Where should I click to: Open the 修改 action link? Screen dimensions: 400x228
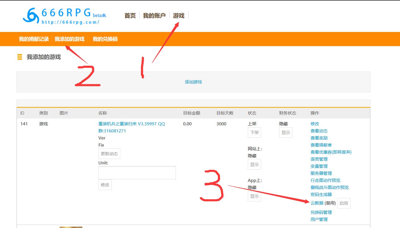click(x=315, y=124)
